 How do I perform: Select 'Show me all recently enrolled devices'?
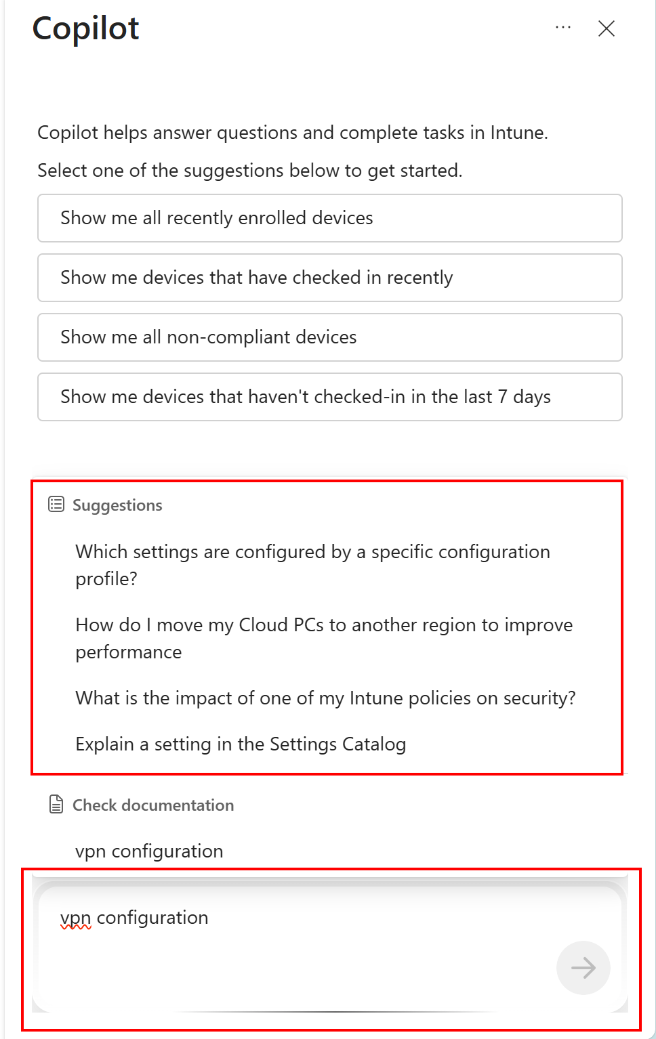coord(329,218)
